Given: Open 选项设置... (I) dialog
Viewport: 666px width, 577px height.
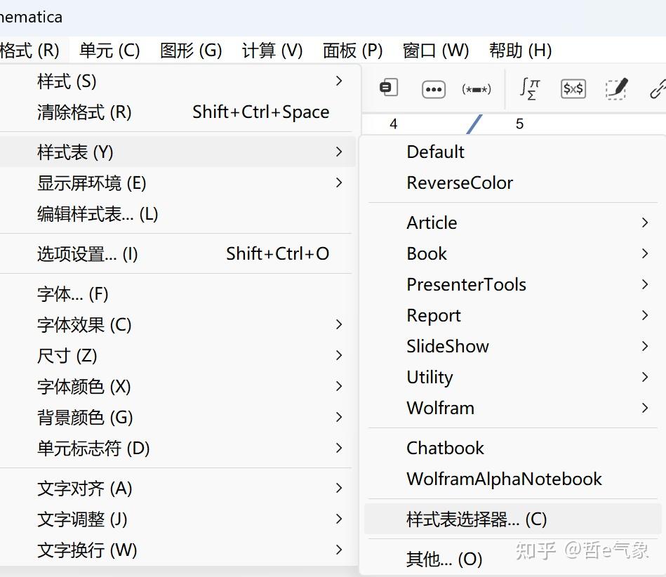Looking at the screenshot, I should pos(88,253).
